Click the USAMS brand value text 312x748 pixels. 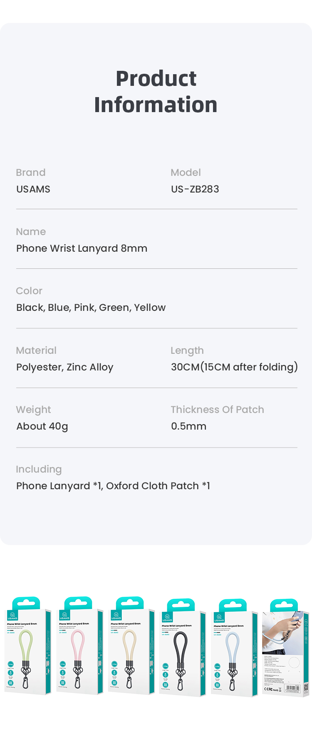(33, 189)
